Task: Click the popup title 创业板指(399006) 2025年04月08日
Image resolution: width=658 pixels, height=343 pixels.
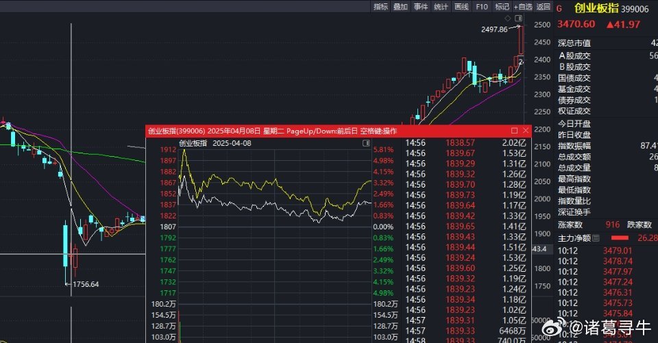Action: coord(204,131)
